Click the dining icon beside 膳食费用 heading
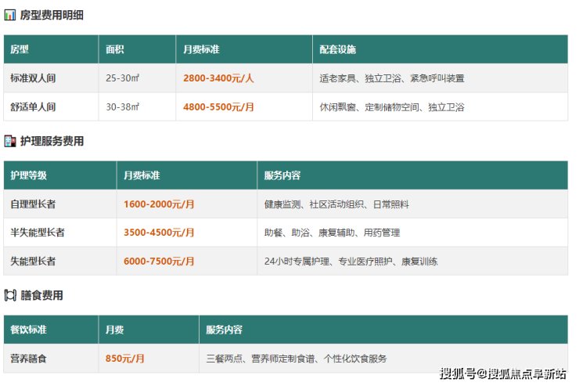This screenshot has height=386, width=579. [10, 295]
